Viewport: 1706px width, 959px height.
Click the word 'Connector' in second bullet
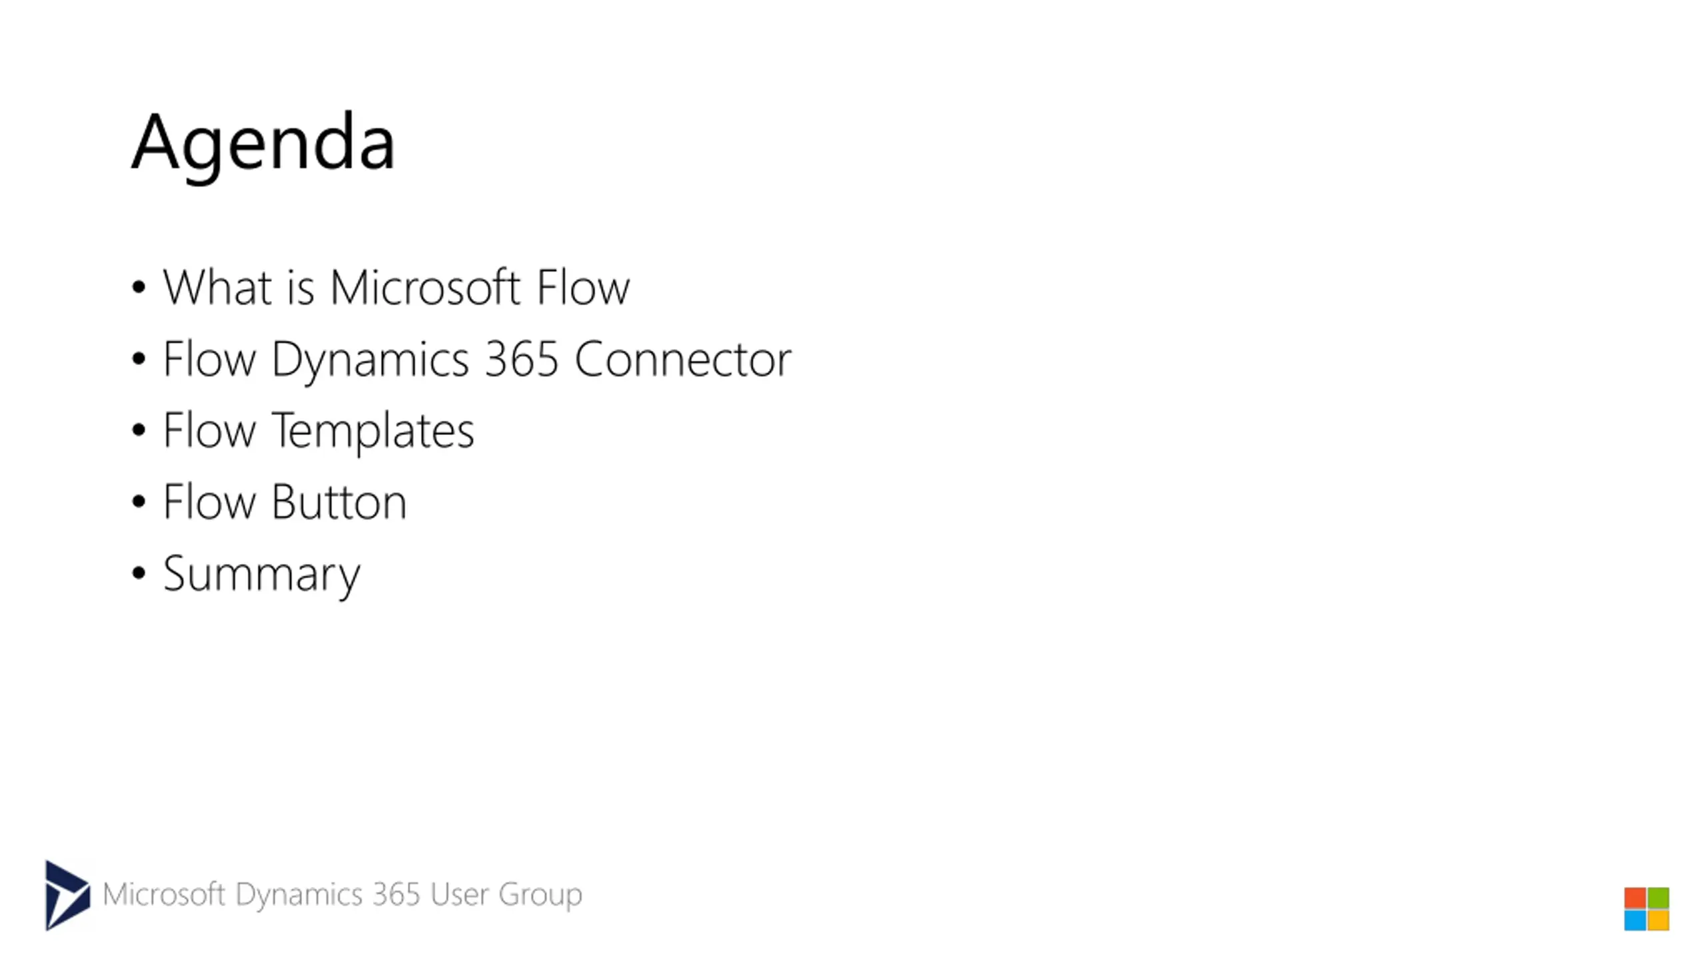coord(683,358)
